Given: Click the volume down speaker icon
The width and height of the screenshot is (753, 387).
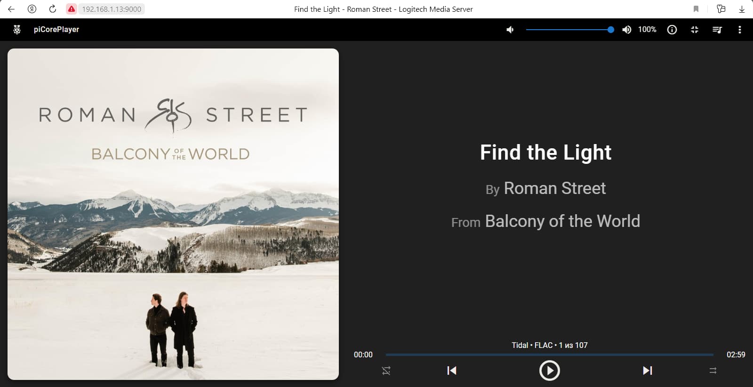Looking at the screenshot, I should pyautogui.click(x=510, y=30).
